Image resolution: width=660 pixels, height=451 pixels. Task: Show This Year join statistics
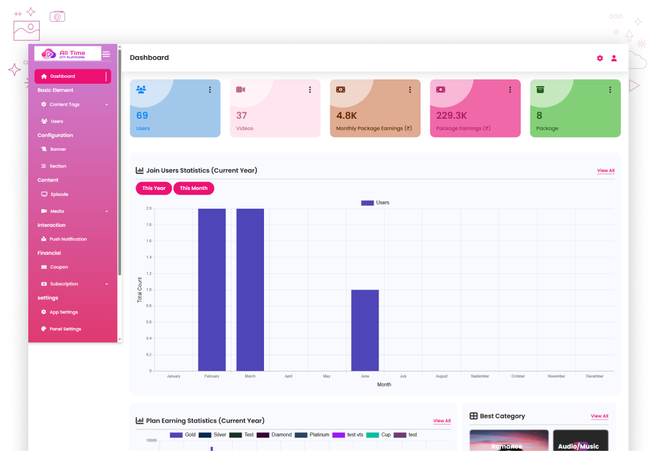click(x=154, y=188)
